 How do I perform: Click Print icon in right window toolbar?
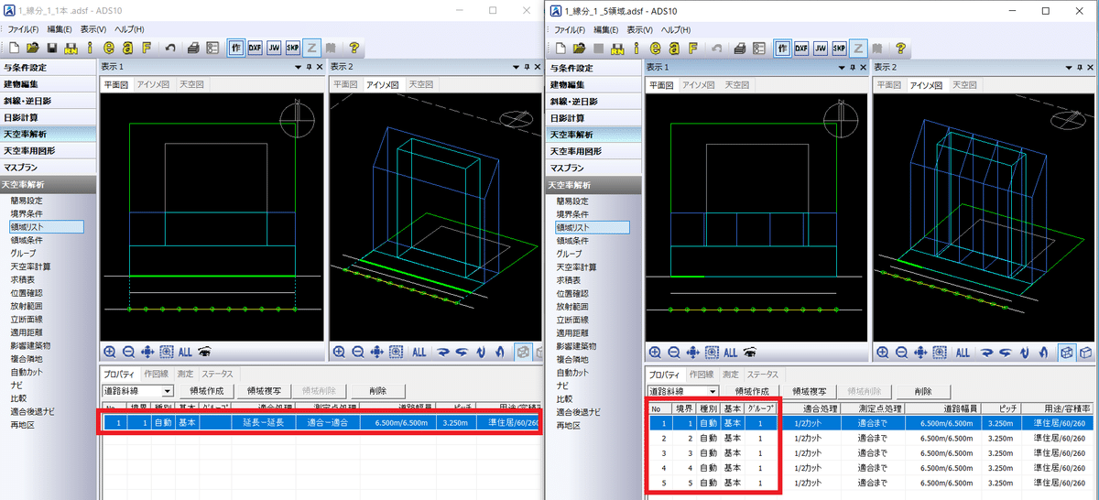click(x=741, y=48)
